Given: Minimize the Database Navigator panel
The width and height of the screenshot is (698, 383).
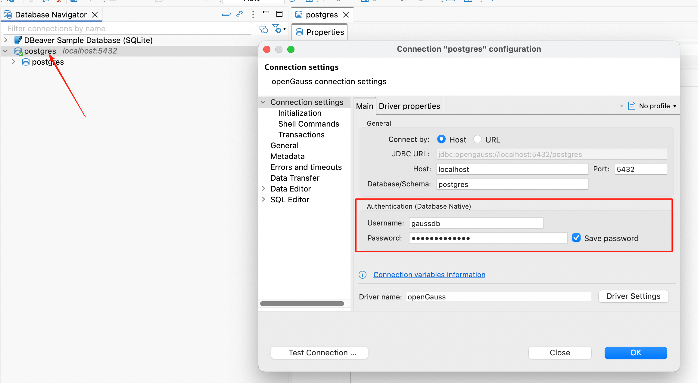Looking at the screenshot, I should click(x=266, y=13).
